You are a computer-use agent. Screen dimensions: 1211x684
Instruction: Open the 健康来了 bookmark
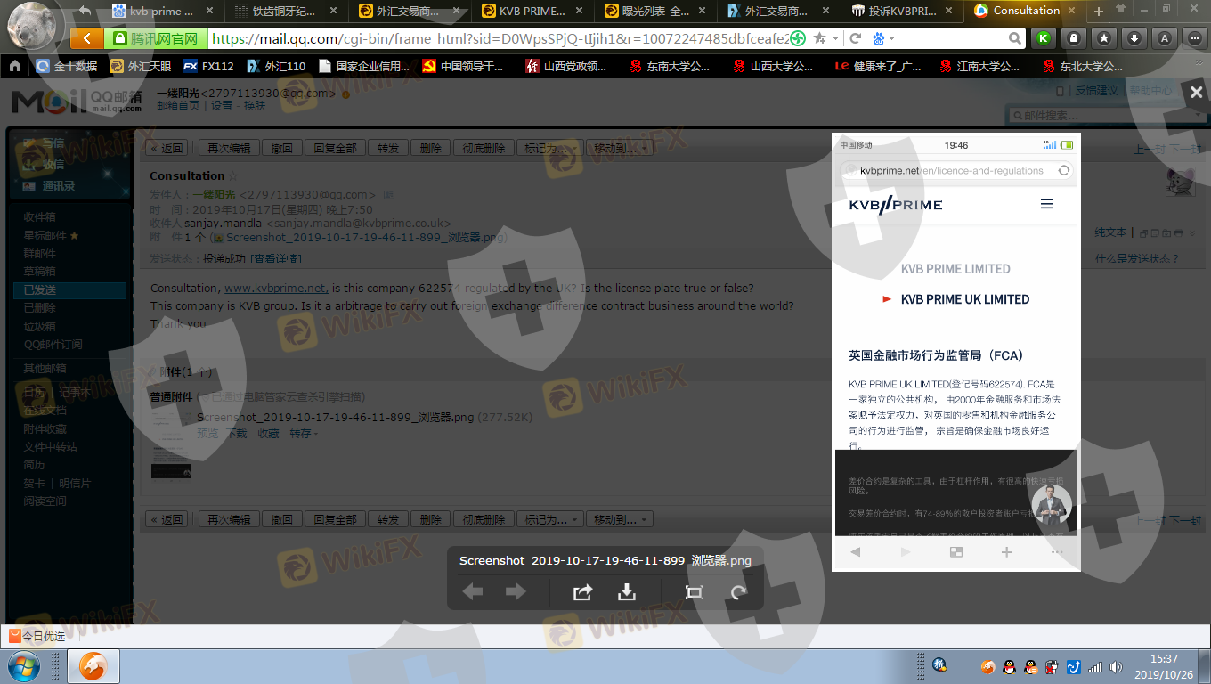tap(878, 66)
